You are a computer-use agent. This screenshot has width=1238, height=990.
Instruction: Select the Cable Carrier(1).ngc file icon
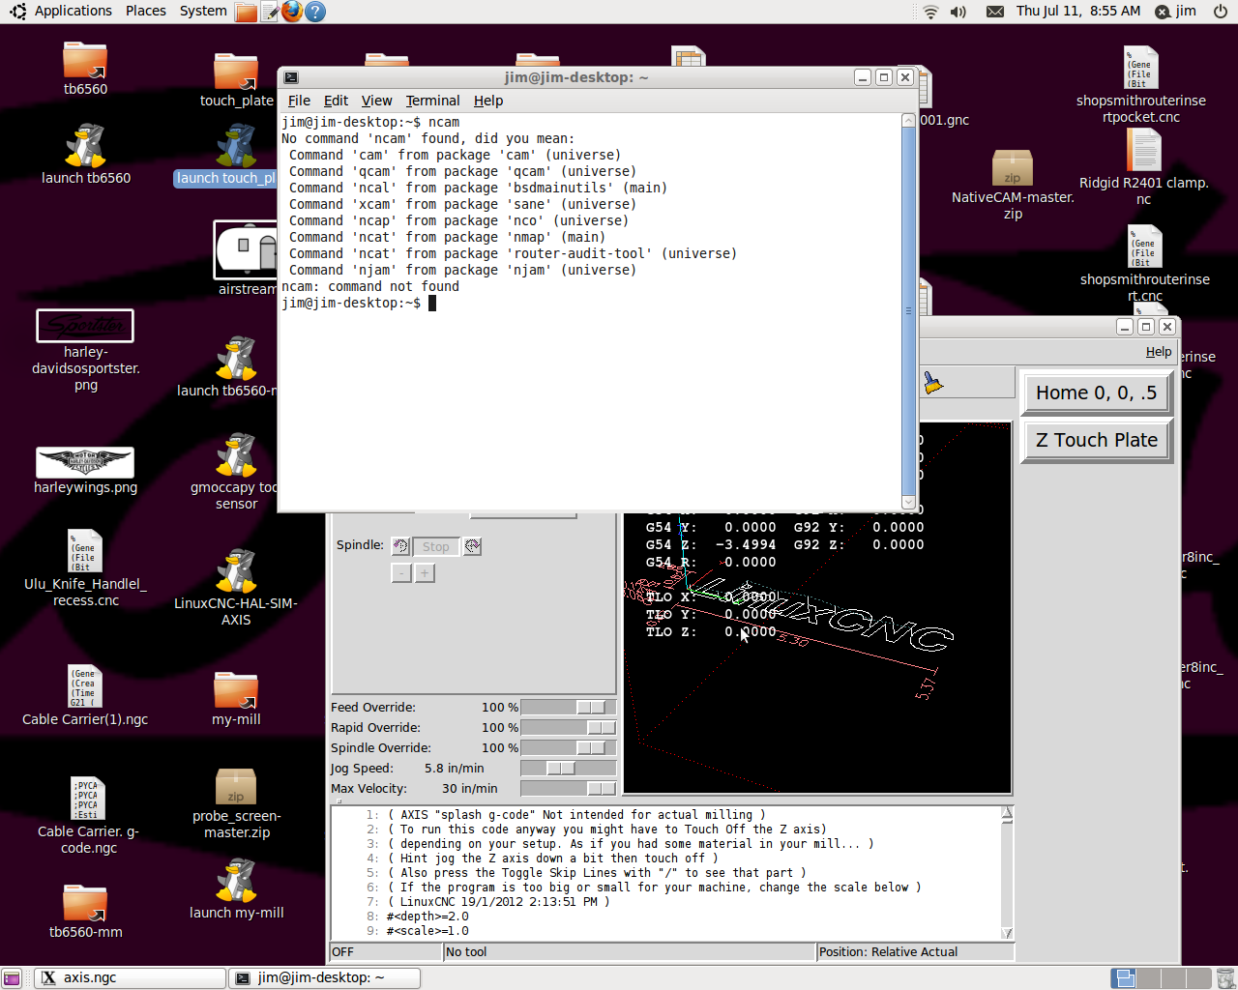(85, 686)
